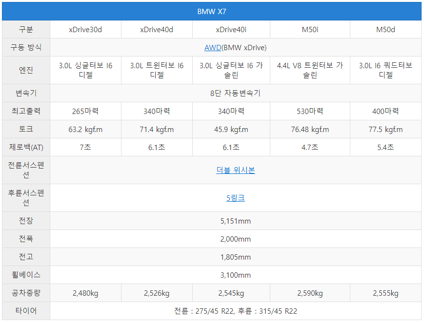
Task: Open the 더블 위시본 link
Action: [x=235, y=170]
